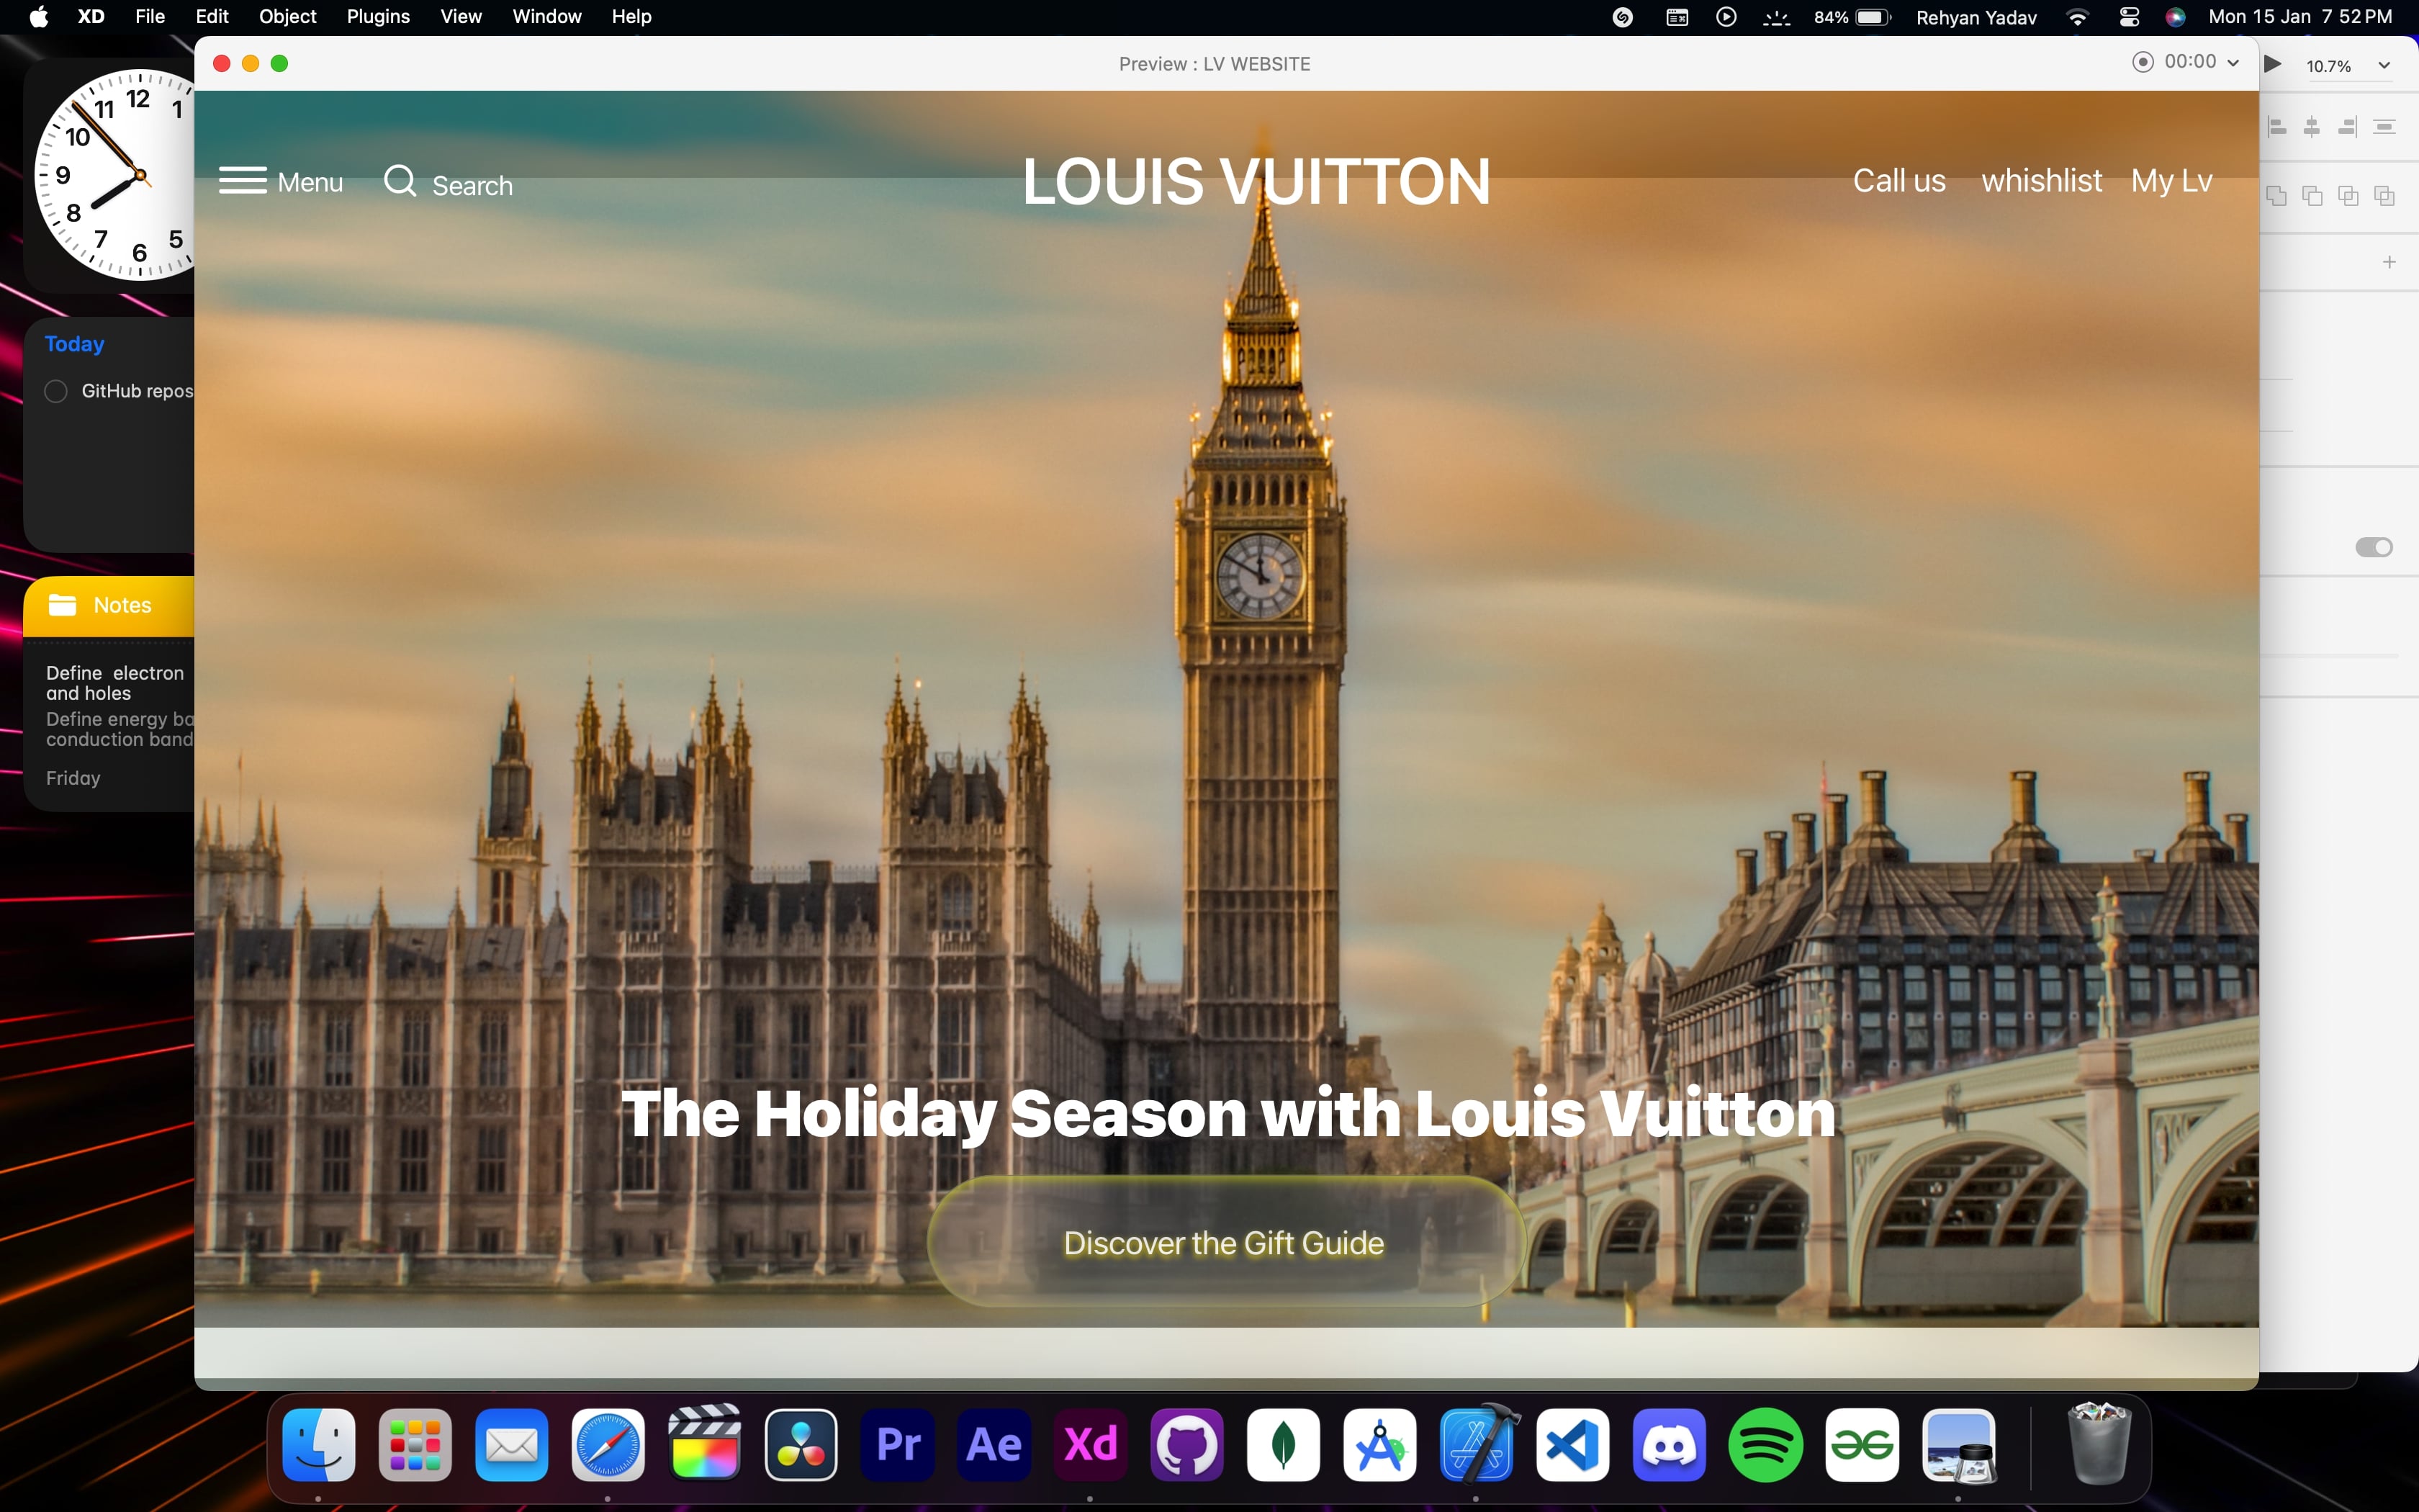
Task: Open the Notes widget header
Action: (108, 605)
